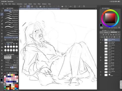The width and height of the screenshot is (122, 91).
Task: Click the New document icon in command bar
Action: pos(37,6)
